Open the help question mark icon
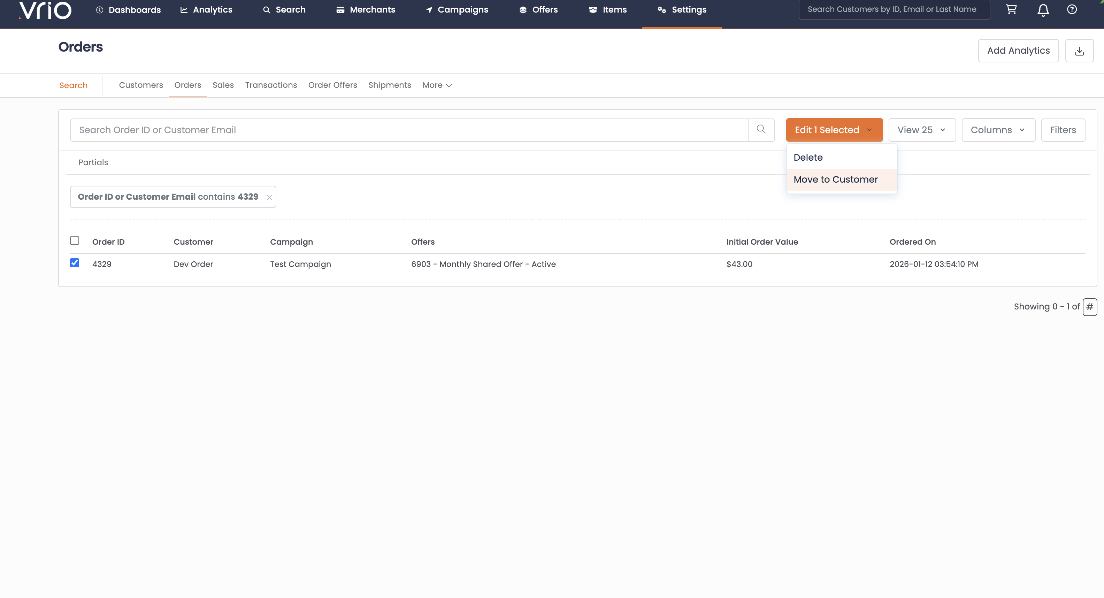1104x598 pixels. [1072, 9]
